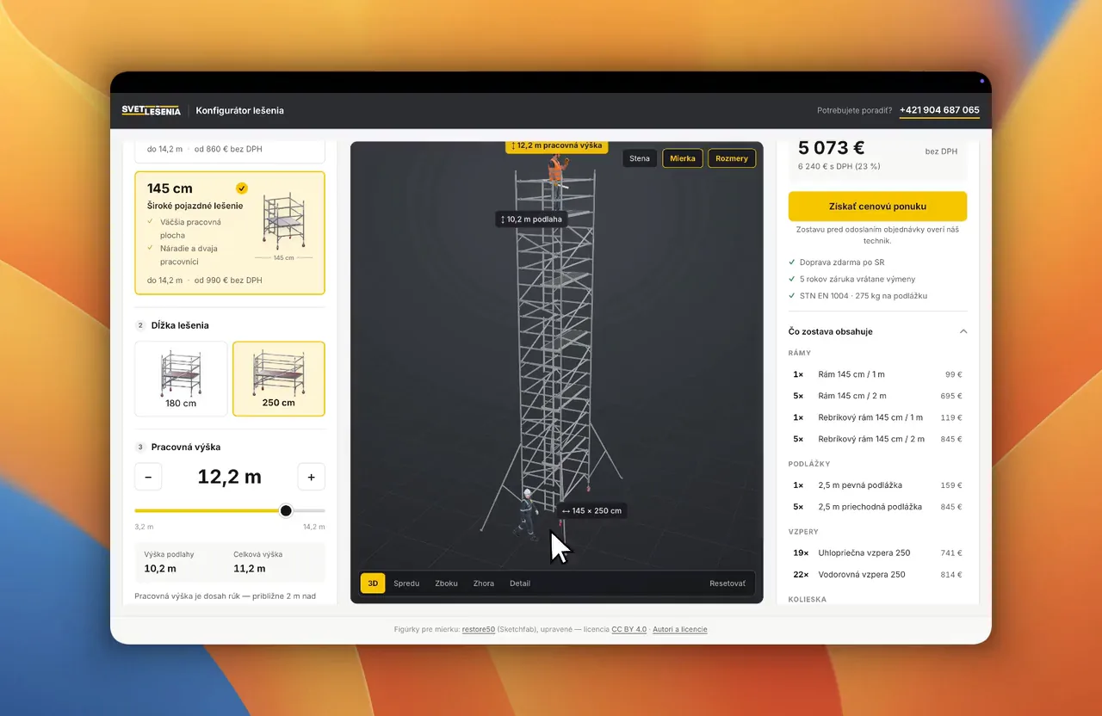Click the Svet Lešenia logo
This screenshot has height=716, width=1102.
click(x=152, y=110)
